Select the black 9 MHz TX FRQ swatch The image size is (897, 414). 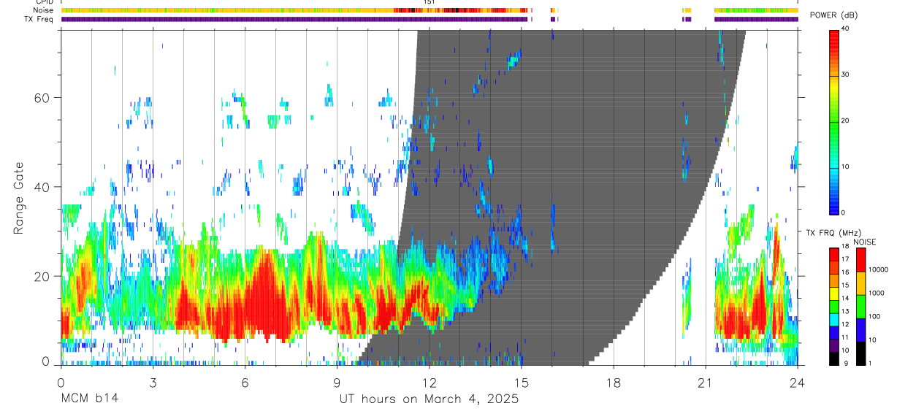834,359
